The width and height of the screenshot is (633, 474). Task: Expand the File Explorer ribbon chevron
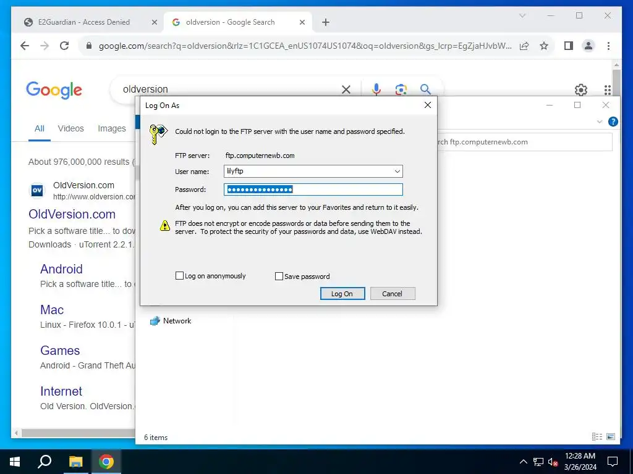[x=600, y=122]
